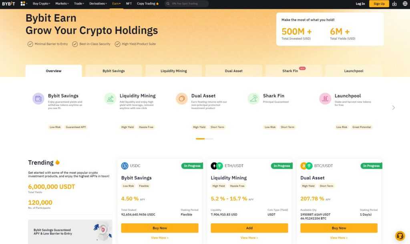
Task: Click the right carousel arrow
Action: [393, 107]
